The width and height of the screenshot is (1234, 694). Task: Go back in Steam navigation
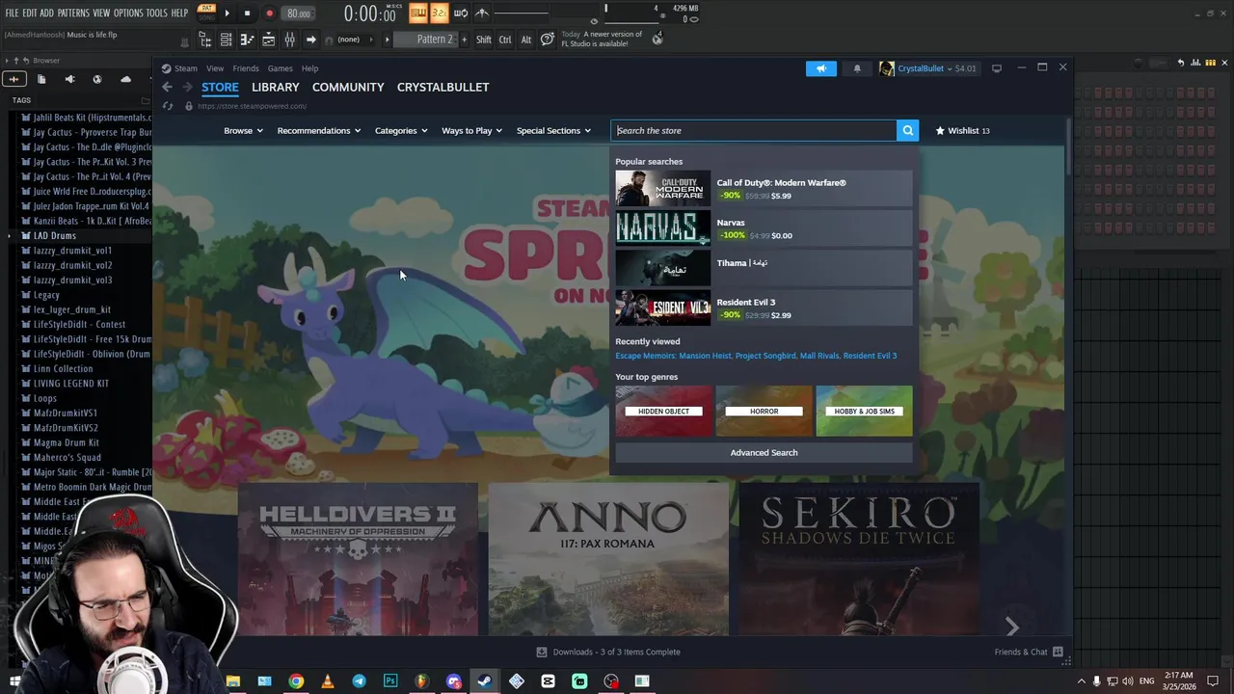[167, 87]
